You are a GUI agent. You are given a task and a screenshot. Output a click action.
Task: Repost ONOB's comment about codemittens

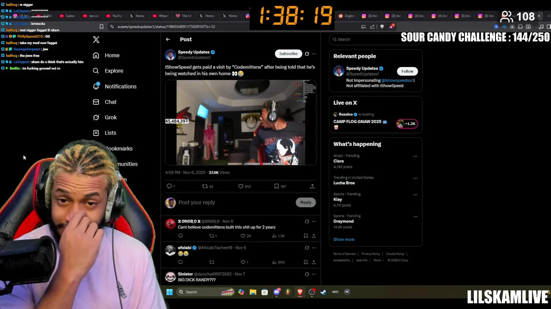[x=211, y=236]
